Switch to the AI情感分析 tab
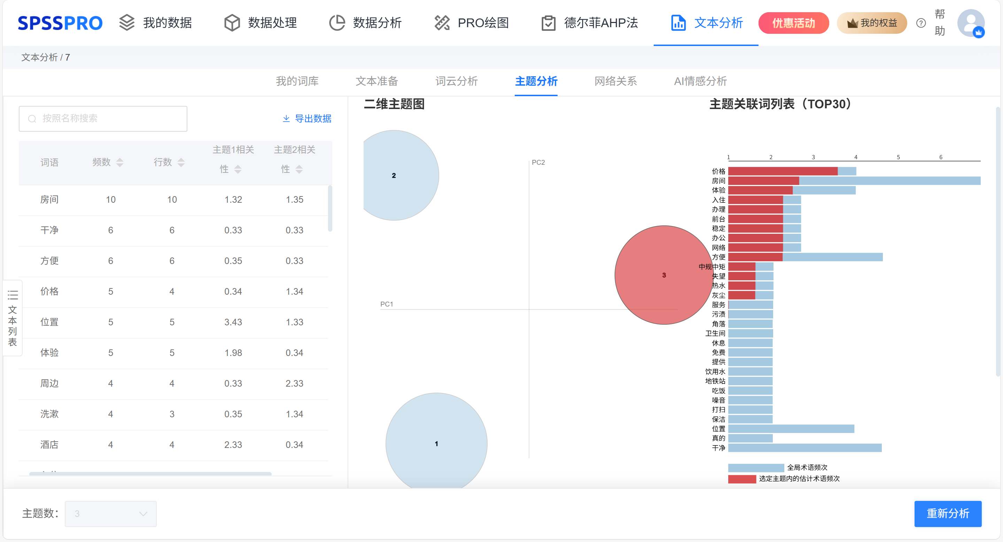 pos(700,81)
